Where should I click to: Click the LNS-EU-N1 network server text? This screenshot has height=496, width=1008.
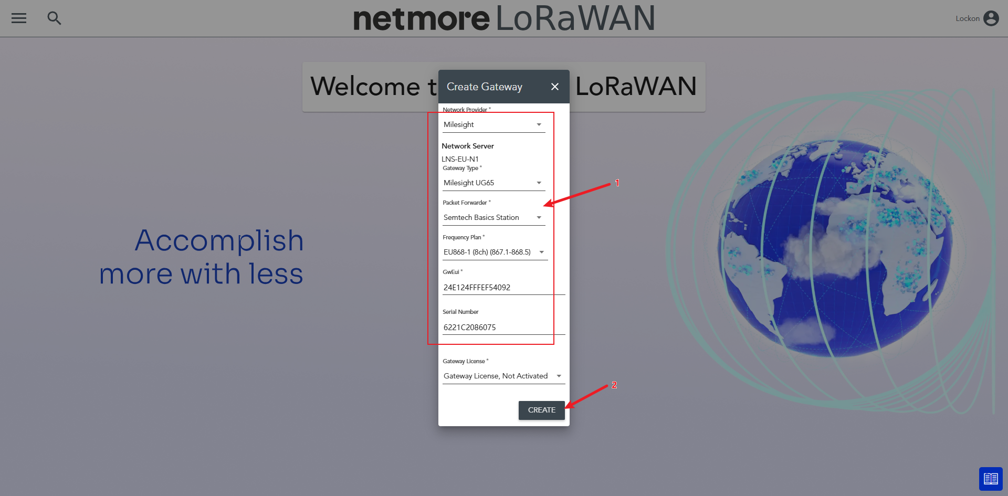pyautogui.click(x=460, y=159)
